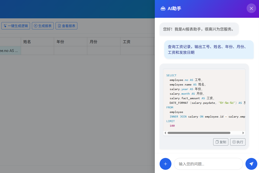The width and height of the screenshot is (259, 173).
Task: Copy the SQL query using 复制
Action: click(221, 142)
